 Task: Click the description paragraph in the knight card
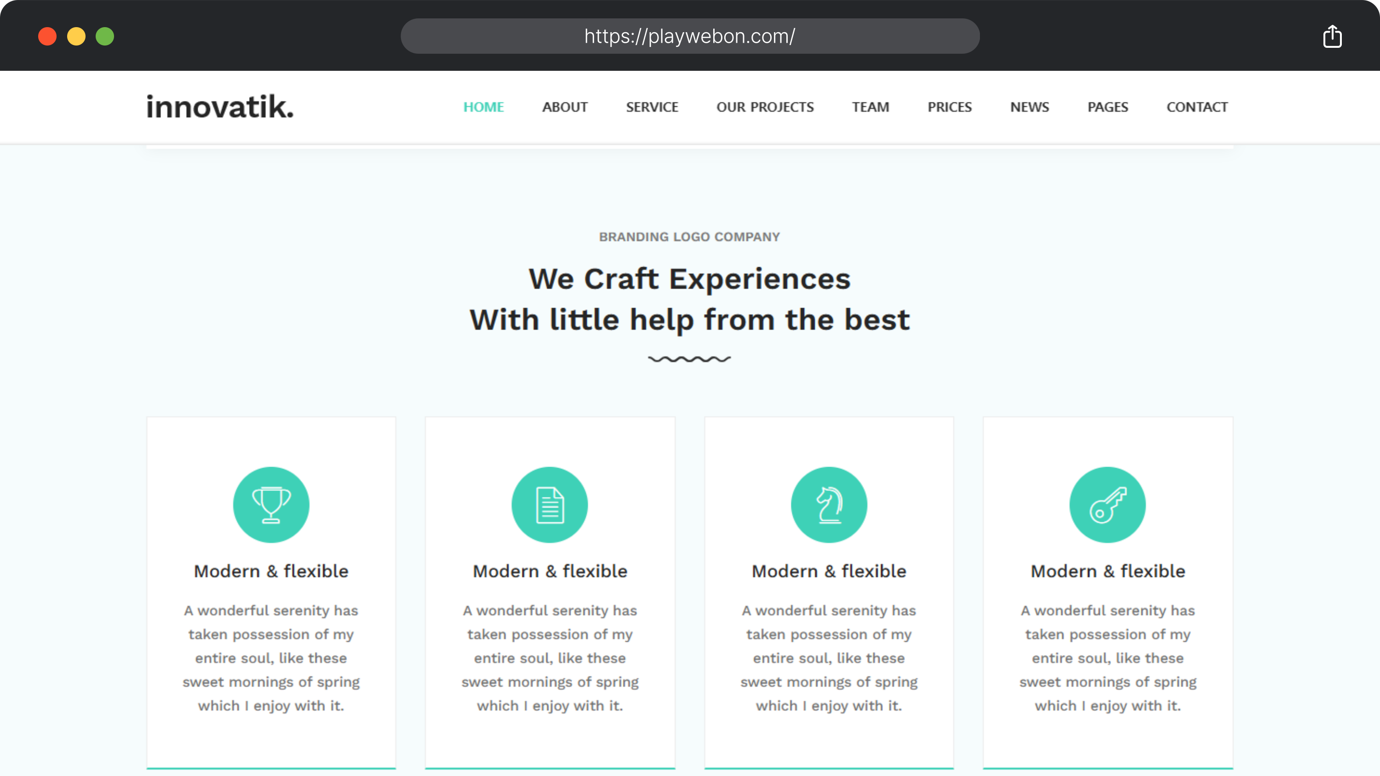829,658
